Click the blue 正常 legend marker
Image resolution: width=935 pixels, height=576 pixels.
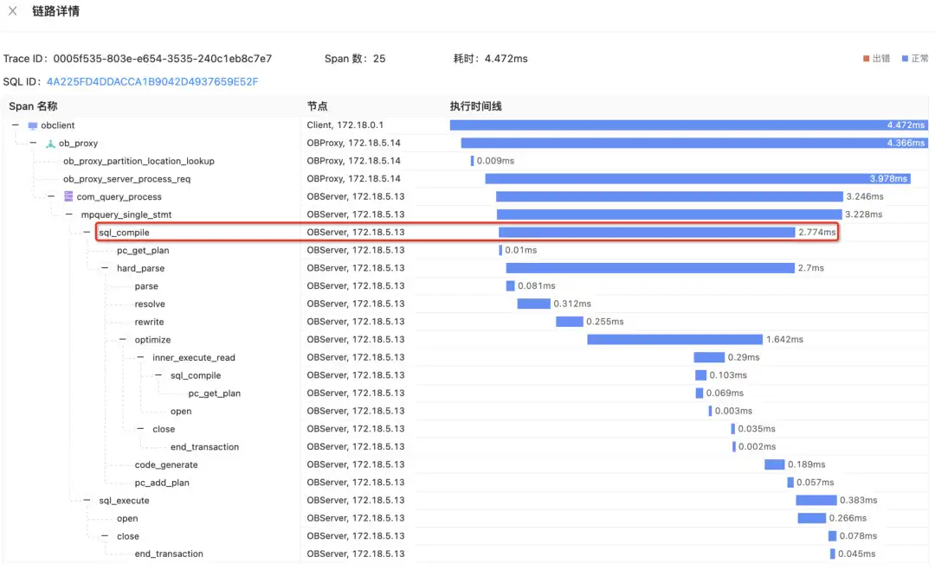905,59
